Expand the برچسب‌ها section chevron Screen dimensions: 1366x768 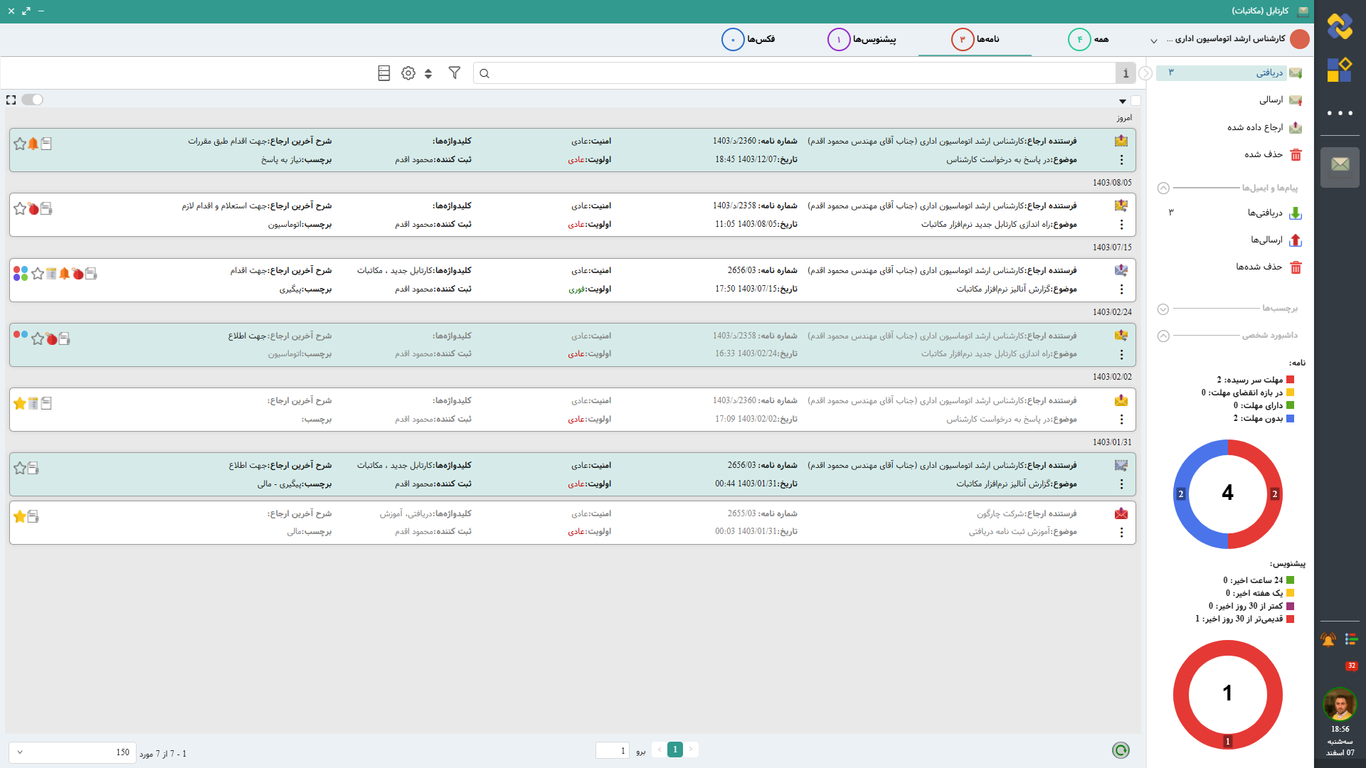point(1163,309)
